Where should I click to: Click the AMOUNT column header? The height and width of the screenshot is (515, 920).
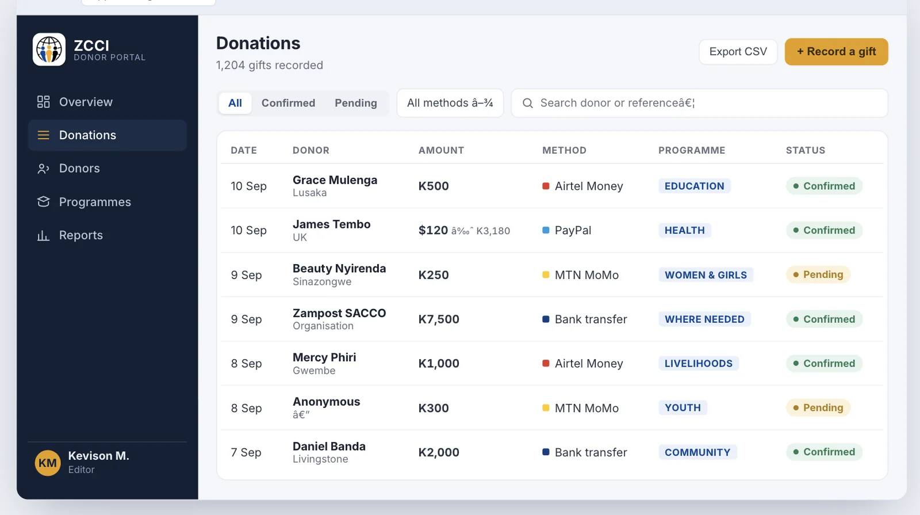pyautogui.click(x=441, y=150)
